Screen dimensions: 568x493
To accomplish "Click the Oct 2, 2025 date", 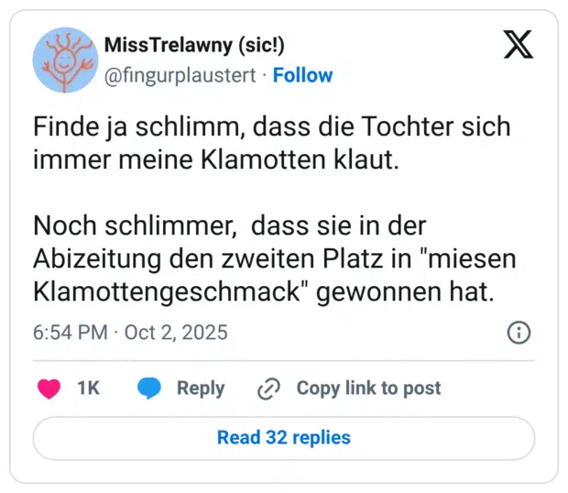I will point(176,332).
